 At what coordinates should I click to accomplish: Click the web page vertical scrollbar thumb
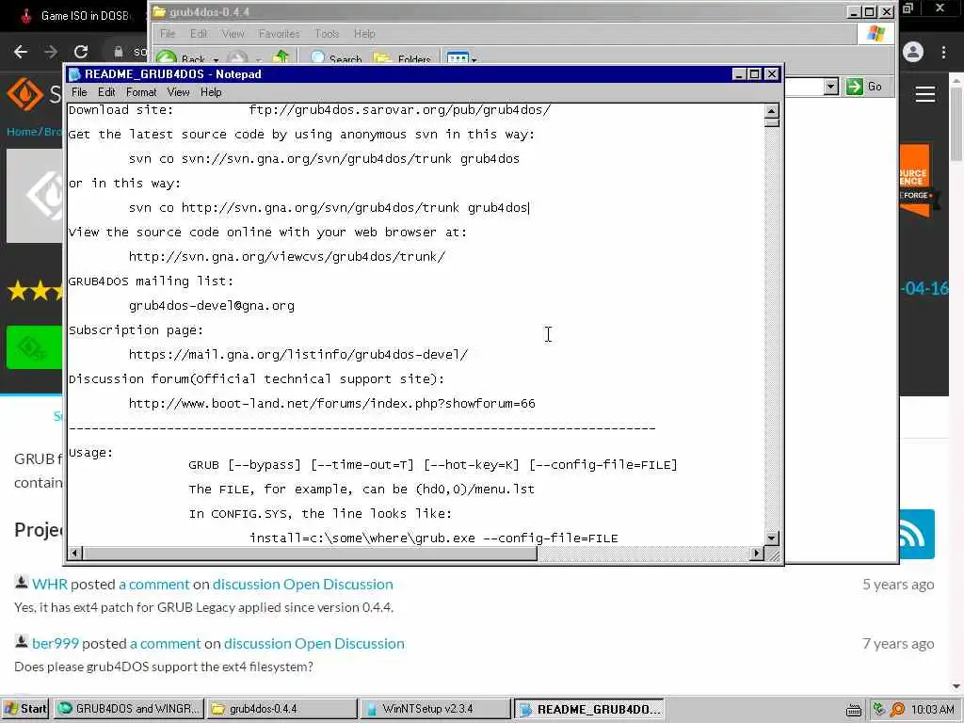pyautogui.click(x=956, y=124)
